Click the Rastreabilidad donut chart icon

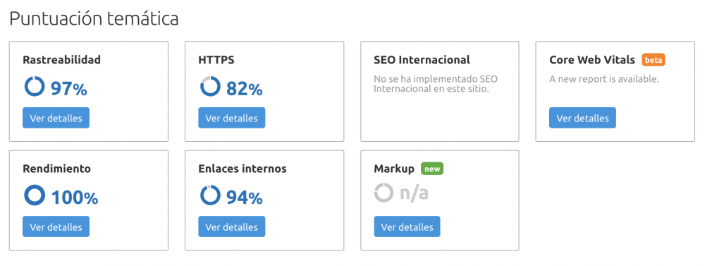(34, 87)
